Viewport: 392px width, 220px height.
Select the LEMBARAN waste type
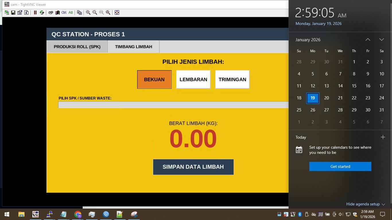click(193, 80)
